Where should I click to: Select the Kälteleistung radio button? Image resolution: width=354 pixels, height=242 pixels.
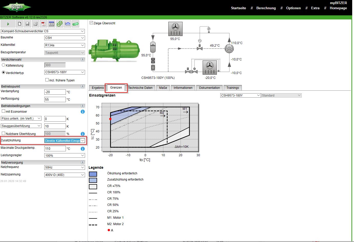tap(4, 65)
